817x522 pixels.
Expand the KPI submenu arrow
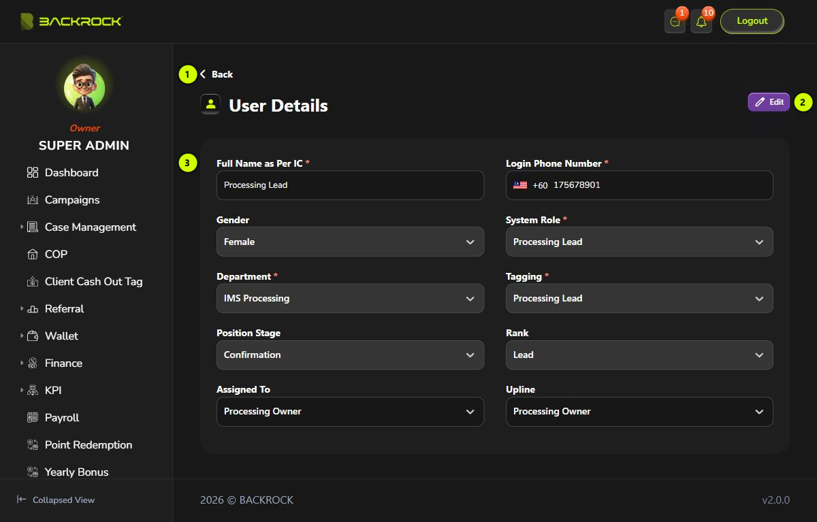pos(22,390)
